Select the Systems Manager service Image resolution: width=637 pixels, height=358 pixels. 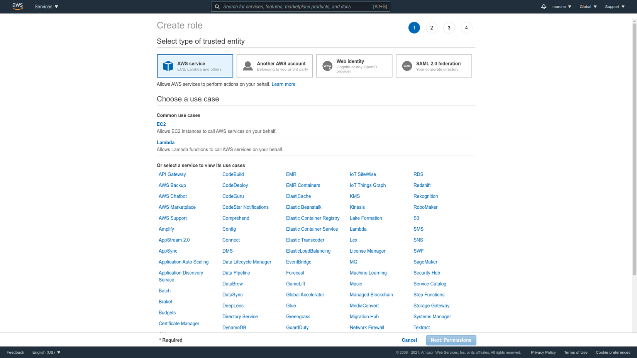(432, 317)
